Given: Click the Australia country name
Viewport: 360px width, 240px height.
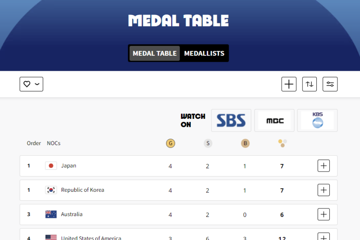Looking at the screenshot, I should [72, 214].
